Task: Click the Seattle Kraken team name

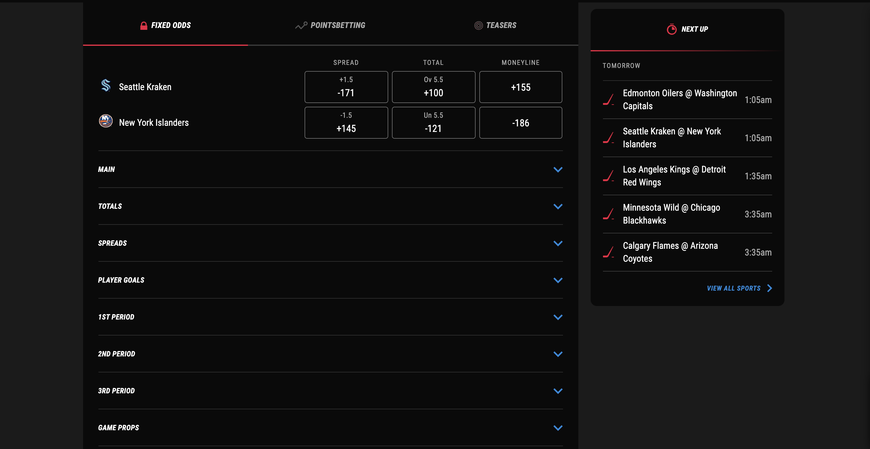Action: click(145, 87)
